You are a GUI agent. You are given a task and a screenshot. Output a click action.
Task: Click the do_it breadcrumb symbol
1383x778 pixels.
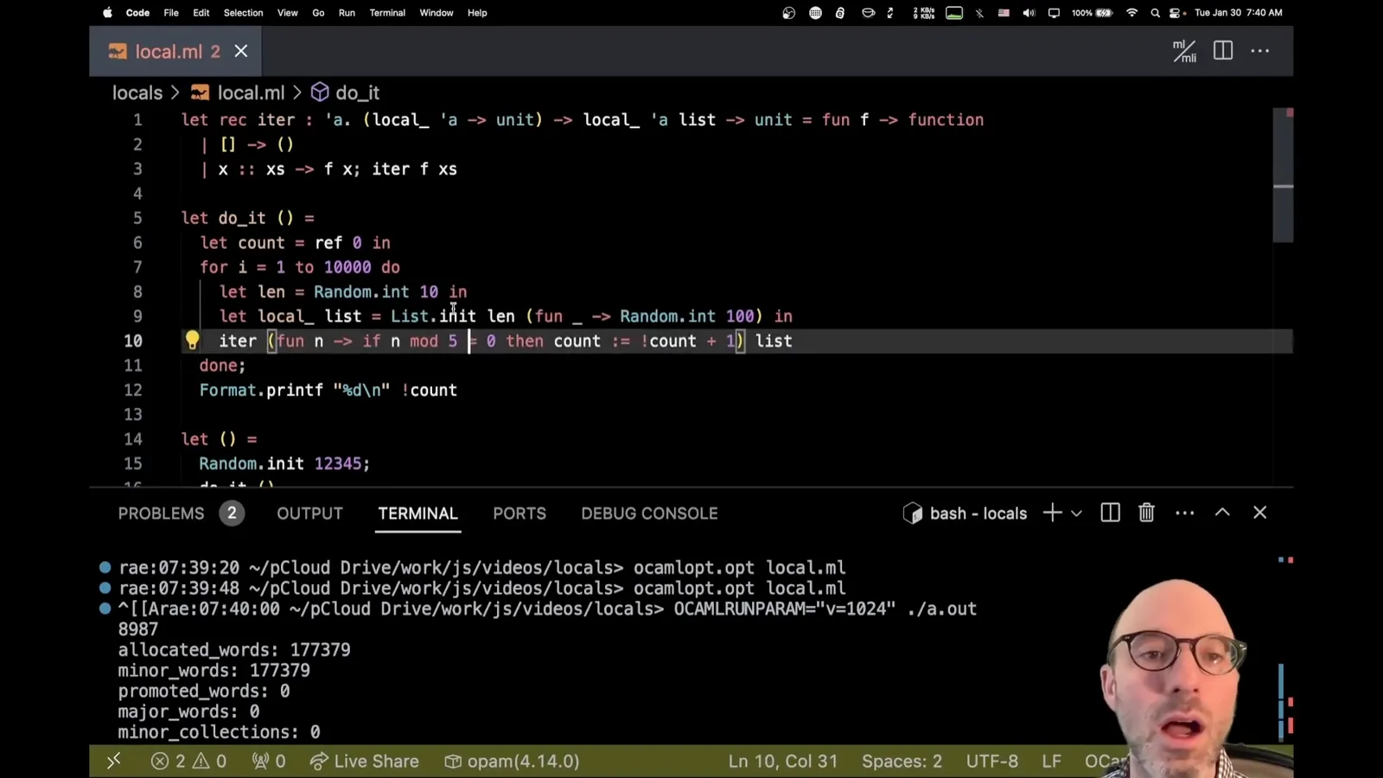pyautogui.click(x=346, y=92)
